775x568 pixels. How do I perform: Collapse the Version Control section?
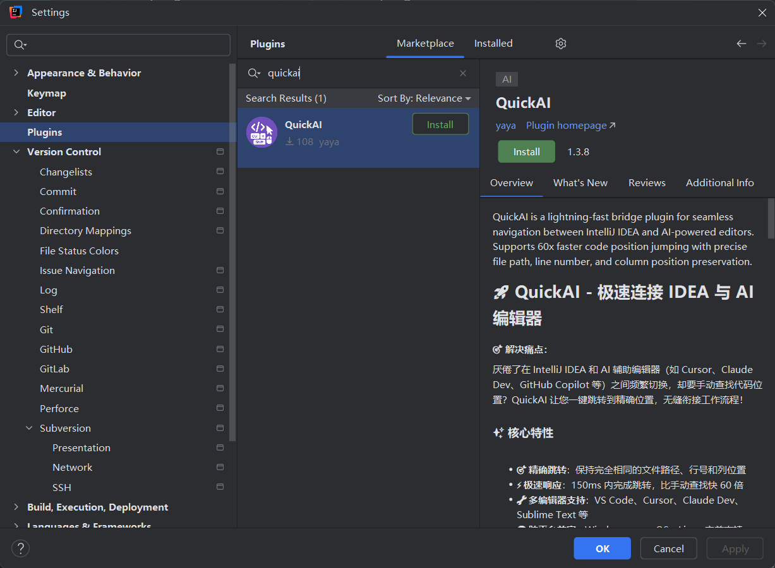click(16, 151)
